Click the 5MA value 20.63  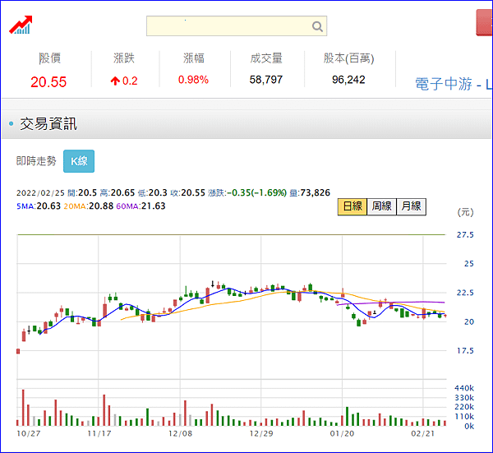[x=48, y=206]
